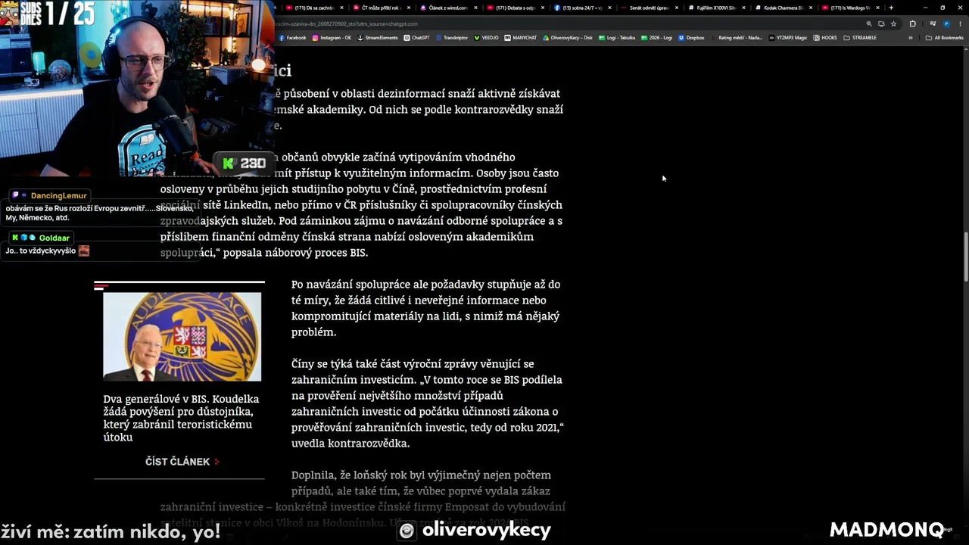
Task: Open the Transkriptor bookmark
Action: [452, 38]
